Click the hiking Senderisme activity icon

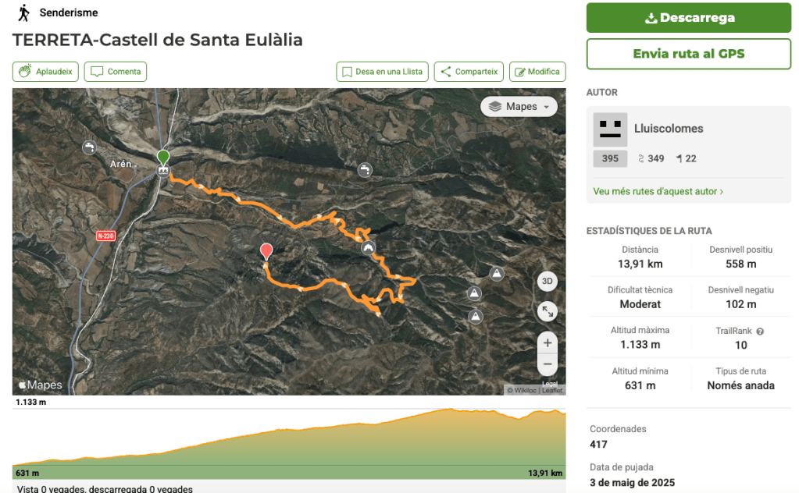[x=24, y=12]
